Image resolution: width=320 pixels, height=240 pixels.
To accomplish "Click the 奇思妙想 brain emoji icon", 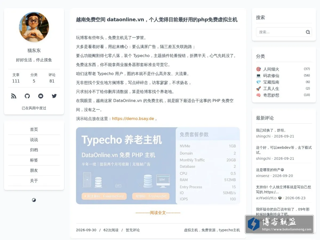I will 258,95.
